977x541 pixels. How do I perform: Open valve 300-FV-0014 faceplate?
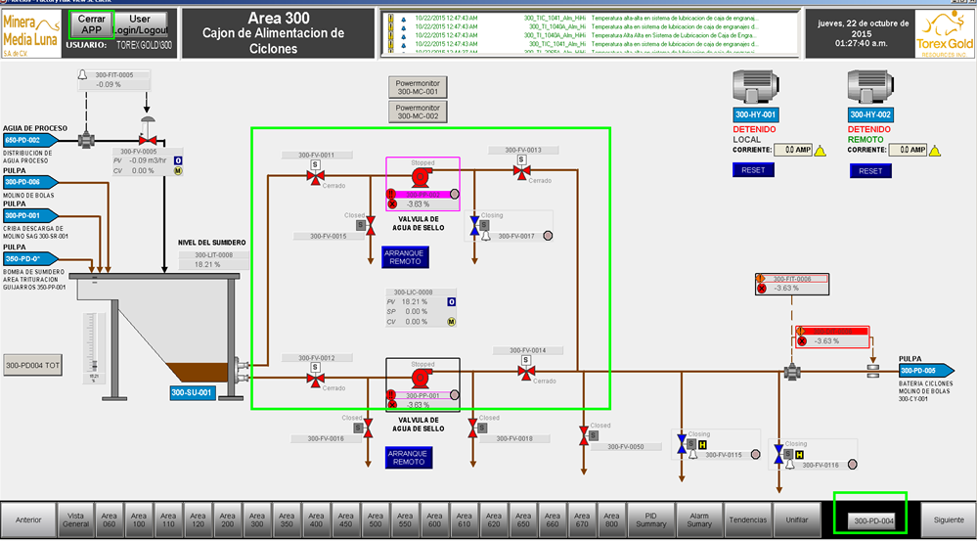pyautogui.click(x=526, y=373)
